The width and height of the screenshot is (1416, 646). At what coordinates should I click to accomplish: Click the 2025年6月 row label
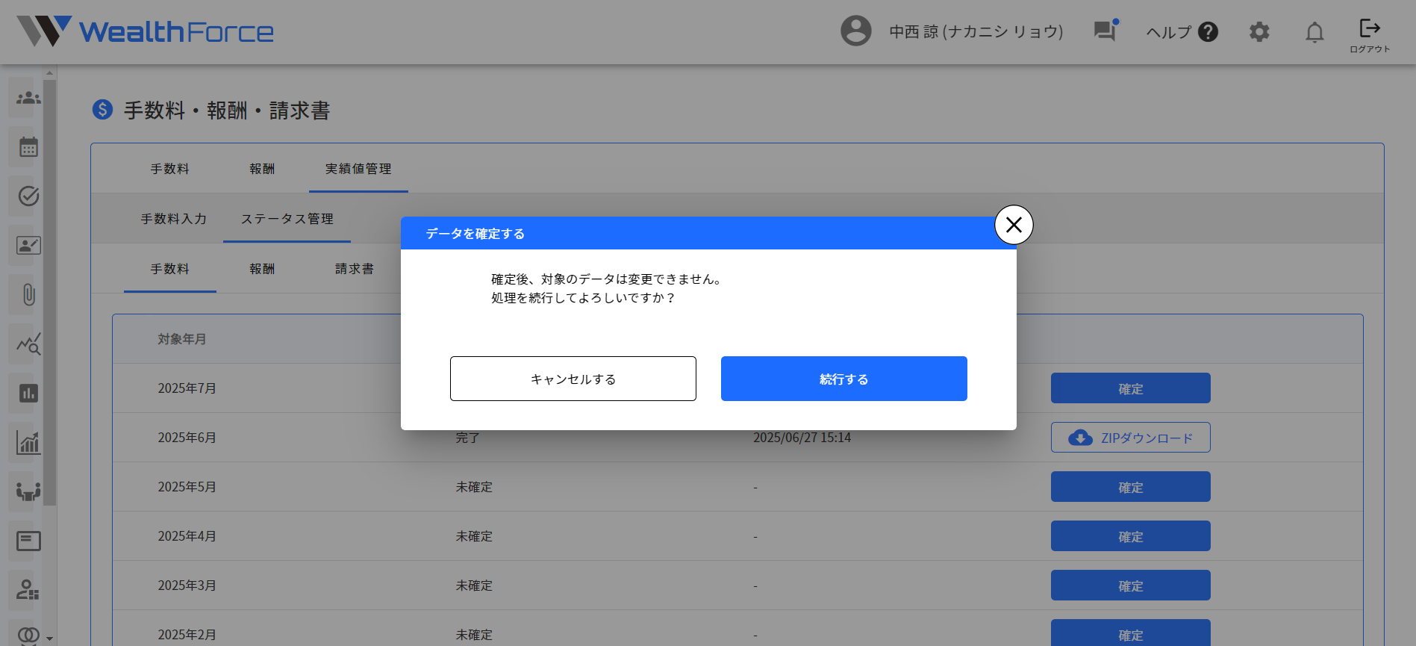point(187,438)
